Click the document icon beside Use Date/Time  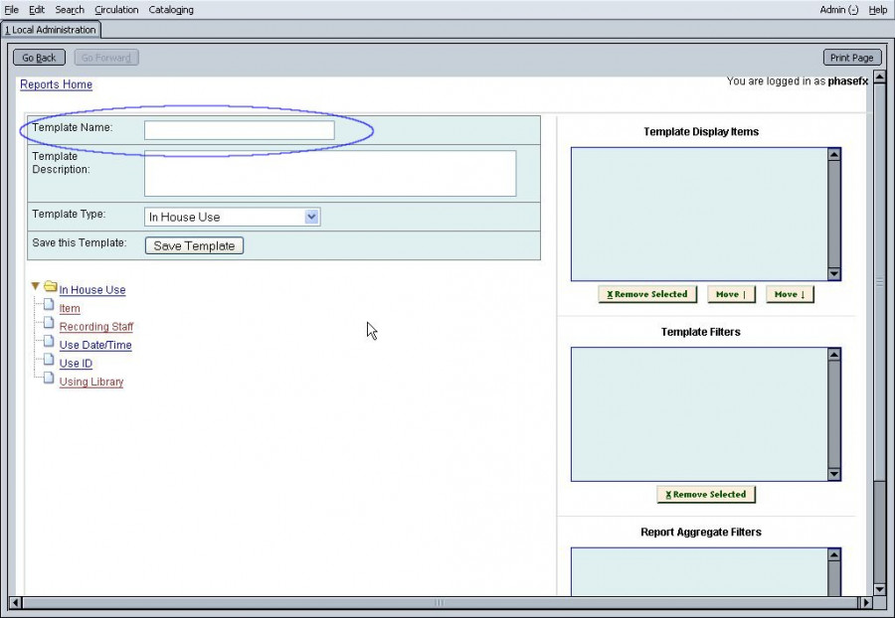tap(49, 343)
